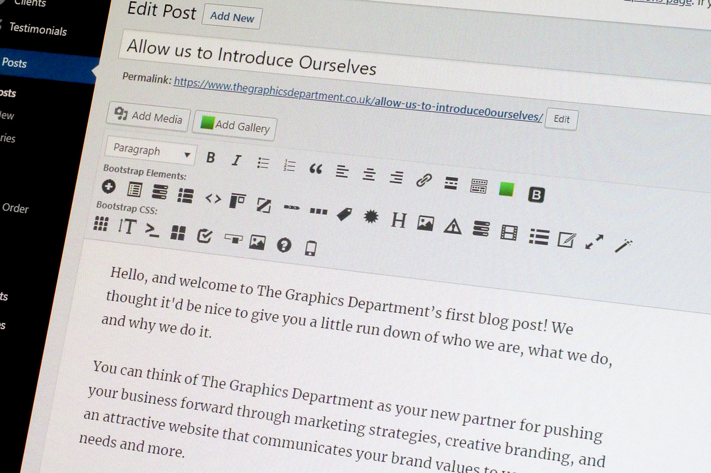Image resolution: width=711 pixels, height=473 pixels.
Task: Click the green square toolbar icon
Action: pos(506,189)
